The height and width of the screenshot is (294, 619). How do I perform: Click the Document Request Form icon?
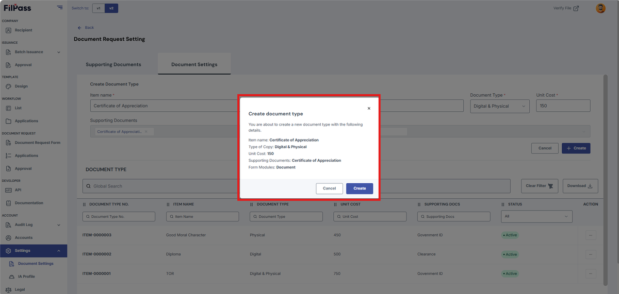click(x=9, y=143)
